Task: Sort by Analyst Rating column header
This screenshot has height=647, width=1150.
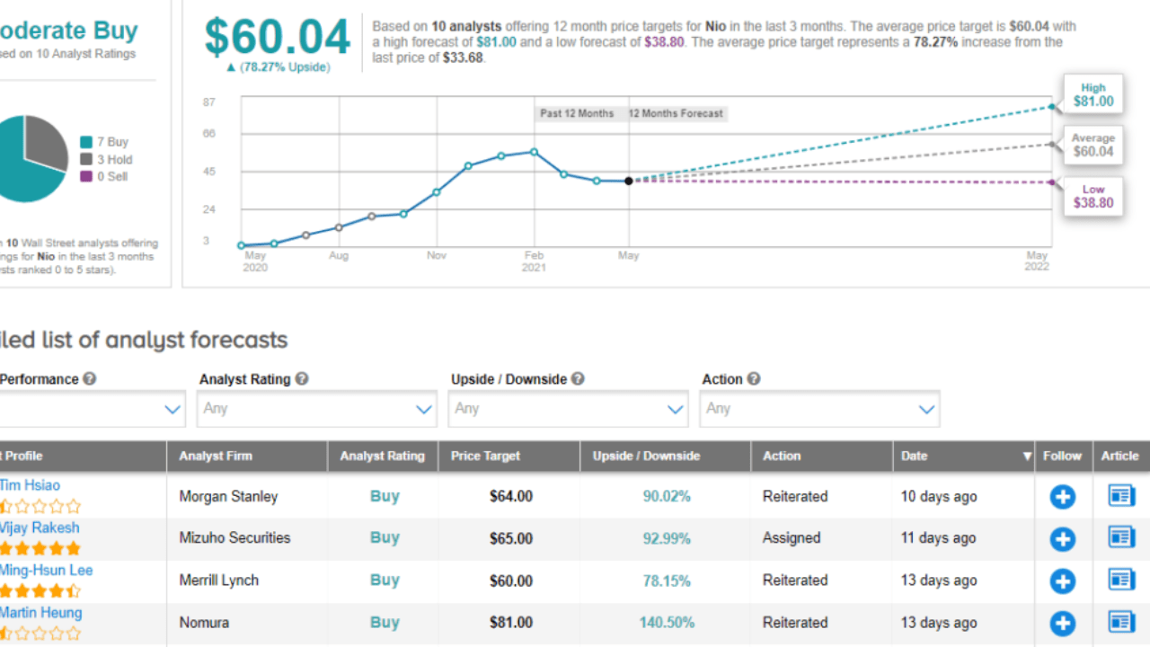Action: click(382, 456)
